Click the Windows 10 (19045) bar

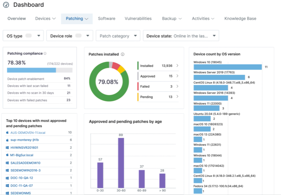228,67
